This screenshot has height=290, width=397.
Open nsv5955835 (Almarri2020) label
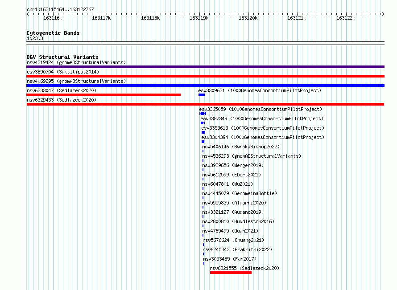(x=234, y=203)
